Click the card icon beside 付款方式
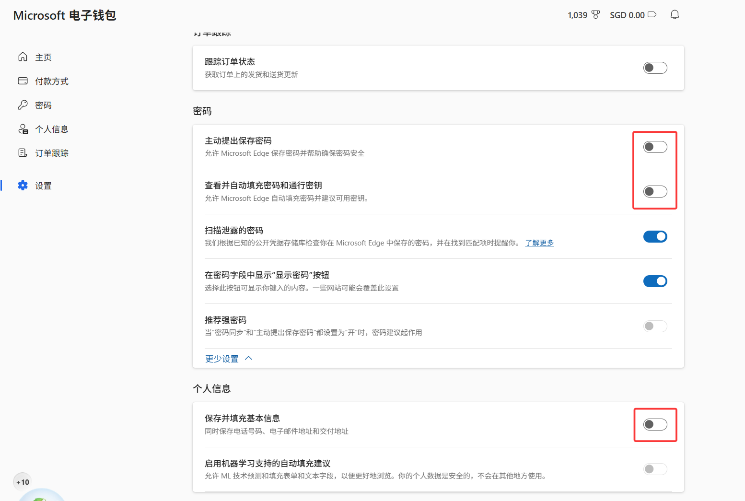This screenshot has height=501, width=745. tap(23, 81)
